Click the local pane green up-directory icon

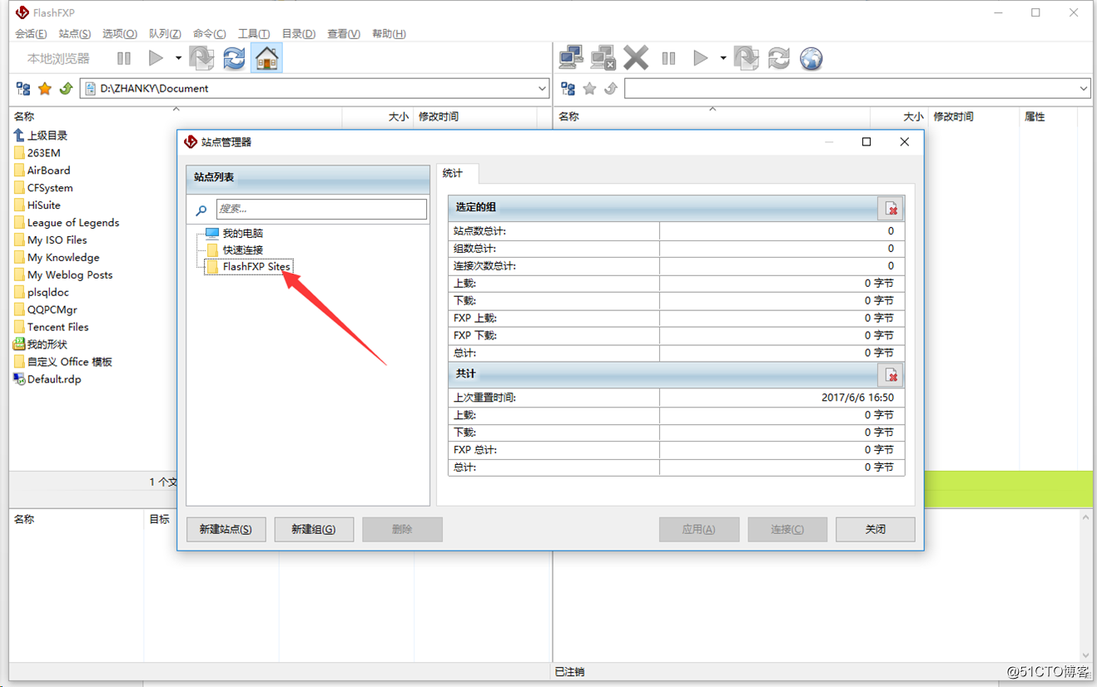click(66, 88)
